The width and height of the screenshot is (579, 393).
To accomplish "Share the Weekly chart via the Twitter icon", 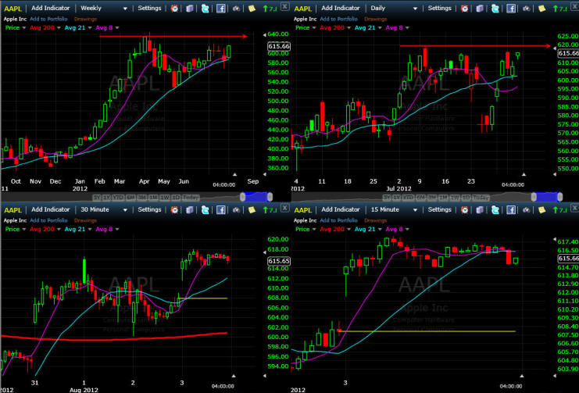I will 205,8.
